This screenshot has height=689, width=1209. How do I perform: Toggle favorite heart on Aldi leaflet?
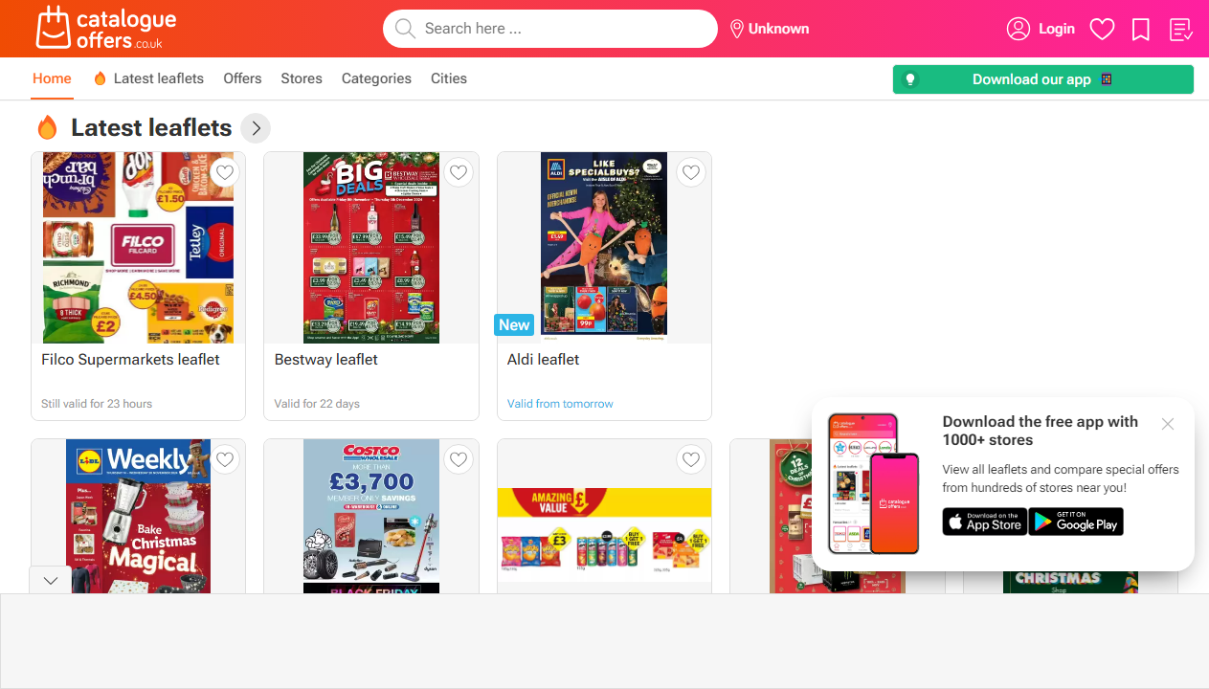[691, 172]
